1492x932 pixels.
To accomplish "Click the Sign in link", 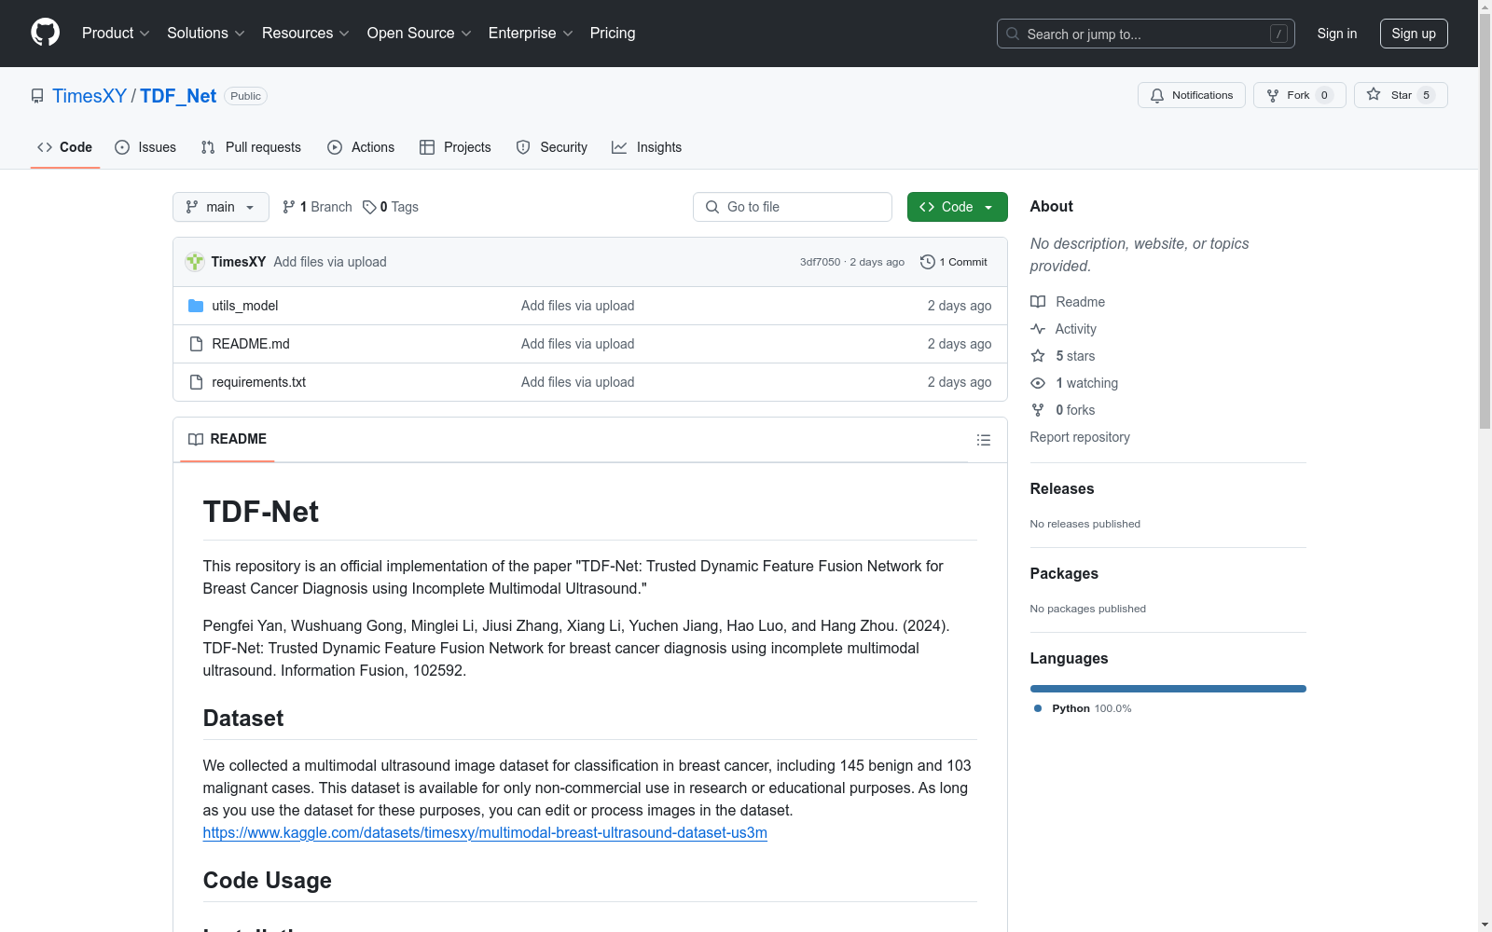I will [x=1337, y=34].
